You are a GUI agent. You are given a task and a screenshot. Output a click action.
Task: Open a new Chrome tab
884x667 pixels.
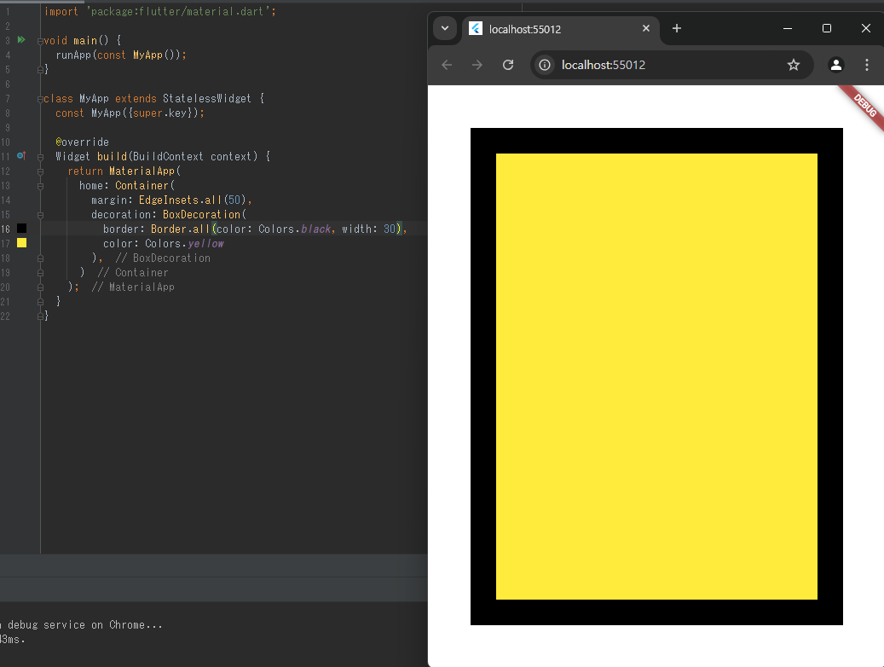click(677, 28)
